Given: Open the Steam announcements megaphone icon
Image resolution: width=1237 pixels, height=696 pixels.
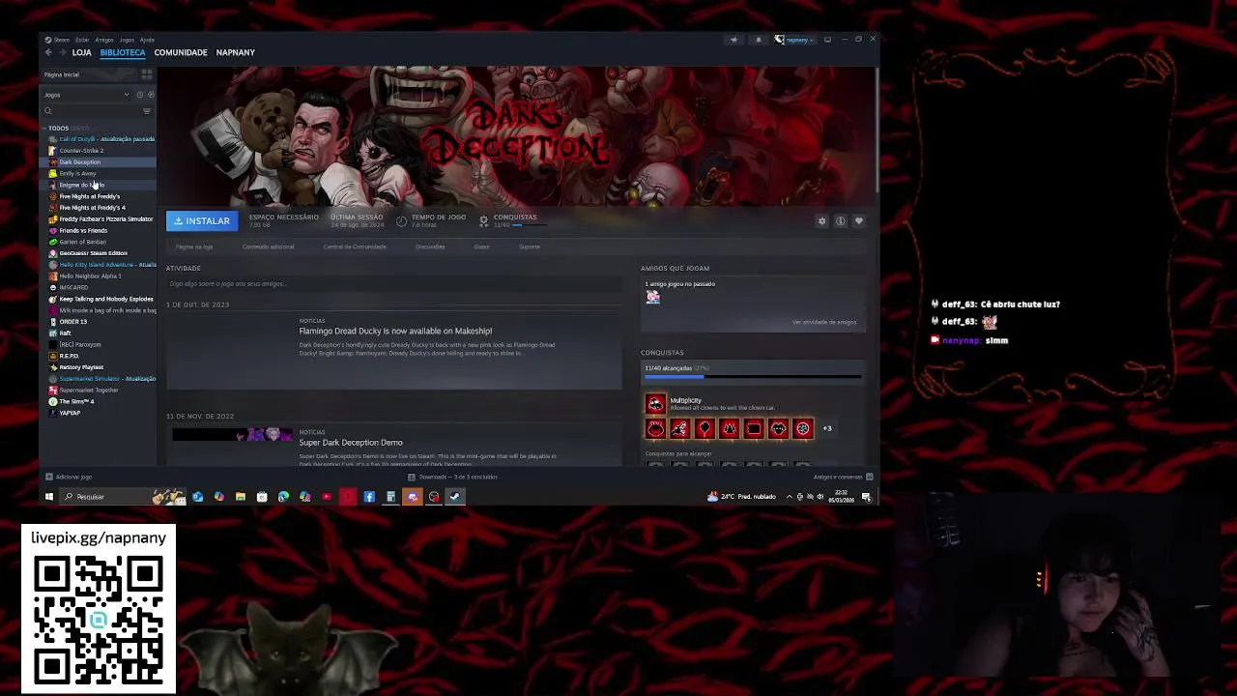Looking at the screenshot, I should pos(734,40).
